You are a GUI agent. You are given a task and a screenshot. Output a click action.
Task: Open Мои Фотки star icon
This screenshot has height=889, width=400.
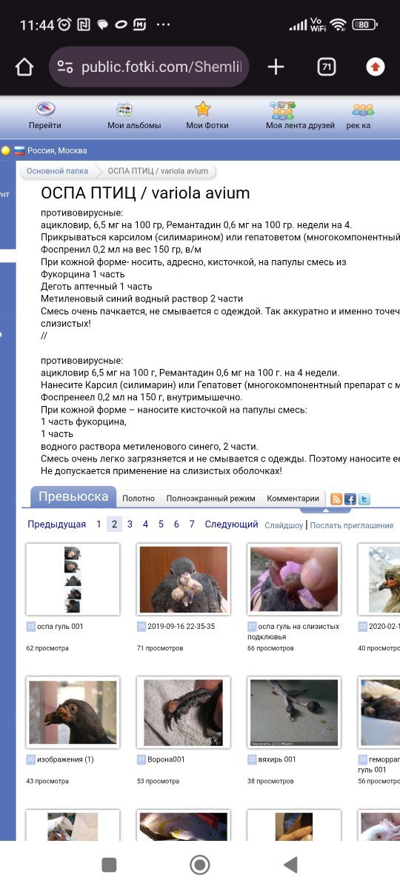(203, 109)
